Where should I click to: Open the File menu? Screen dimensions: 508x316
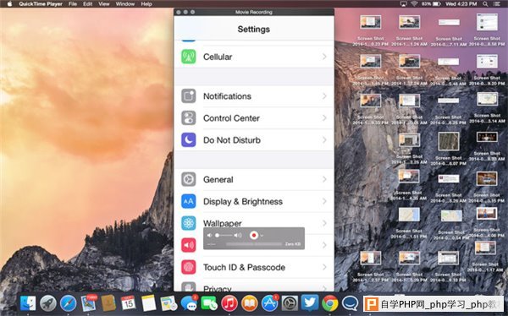[x=73, y=4]
